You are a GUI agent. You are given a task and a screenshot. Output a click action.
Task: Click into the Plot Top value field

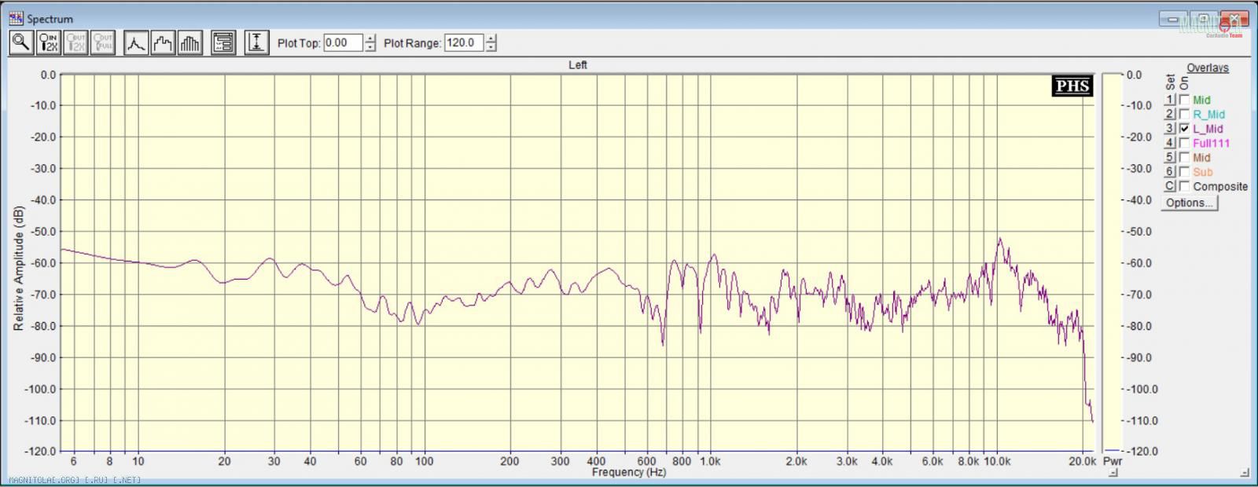point(343,43)
